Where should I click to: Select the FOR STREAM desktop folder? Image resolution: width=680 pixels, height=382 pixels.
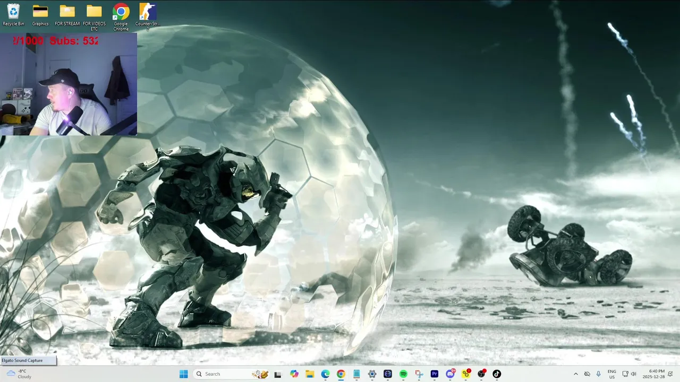pyautogui.click(x=67, y=14)
